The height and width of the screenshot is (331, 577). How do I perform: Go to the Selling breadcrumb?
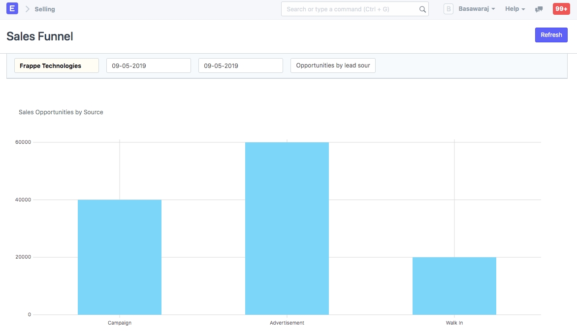[x=45, y=9]
